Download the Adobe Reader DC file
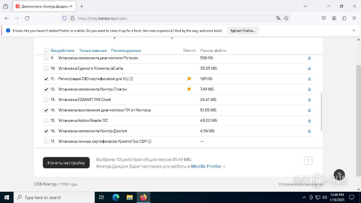361x203 pixels. [x=309, y=121]
